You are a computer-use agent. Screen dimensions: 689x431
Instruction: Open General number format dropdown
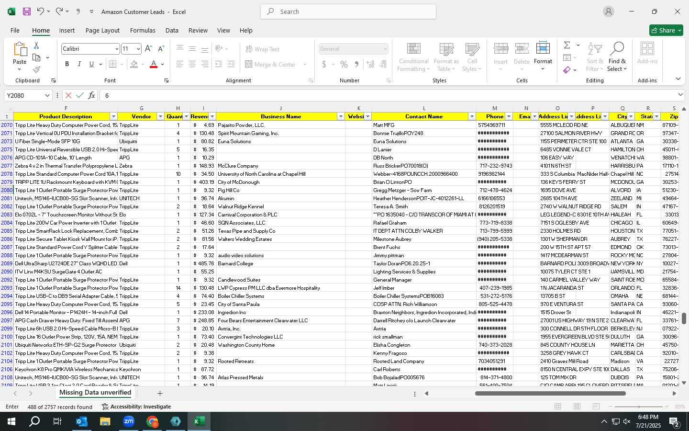pyautogui.click(x=385, y=49)
